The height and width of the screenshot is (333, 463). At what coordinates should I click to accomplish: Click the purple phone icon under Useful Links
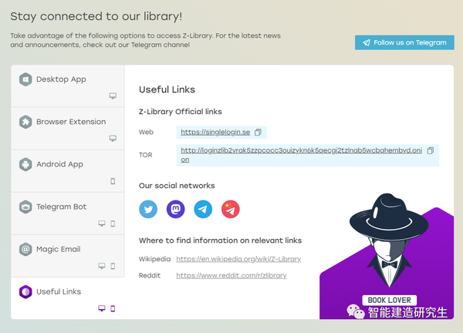coord(113,308)
